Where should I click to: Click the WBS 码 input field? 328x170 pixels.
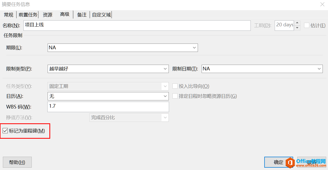[x=108, y=107]
